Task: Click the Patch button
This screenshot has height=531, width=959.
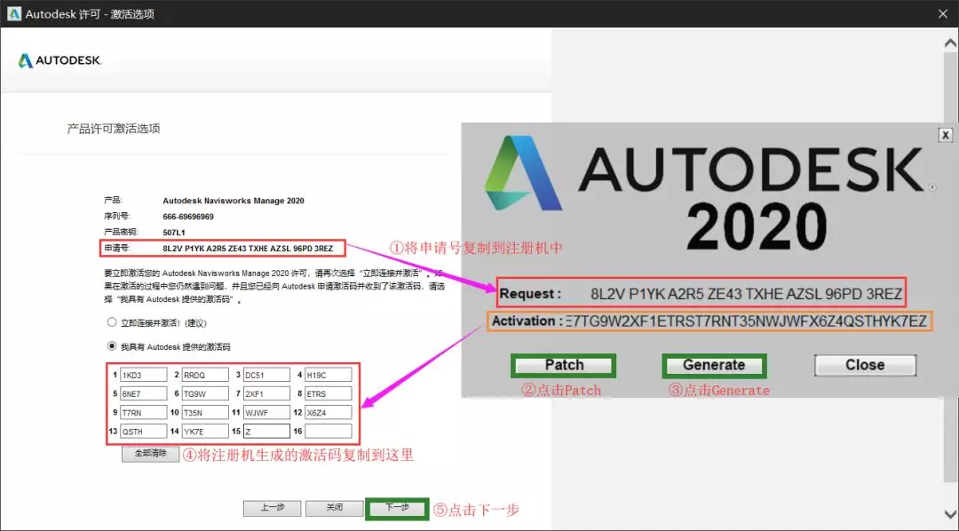Action: pos(563,365)
